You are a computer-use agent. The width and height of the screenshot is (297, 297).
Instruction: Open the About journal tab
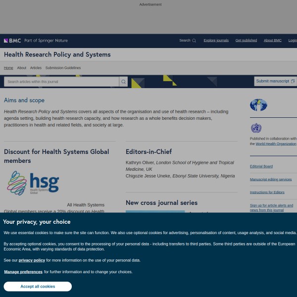point(22,68)
